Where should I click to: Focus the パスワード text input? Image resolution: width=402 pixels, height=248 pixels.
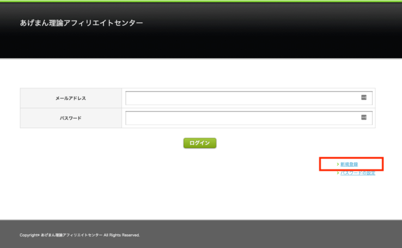(243, 117)
